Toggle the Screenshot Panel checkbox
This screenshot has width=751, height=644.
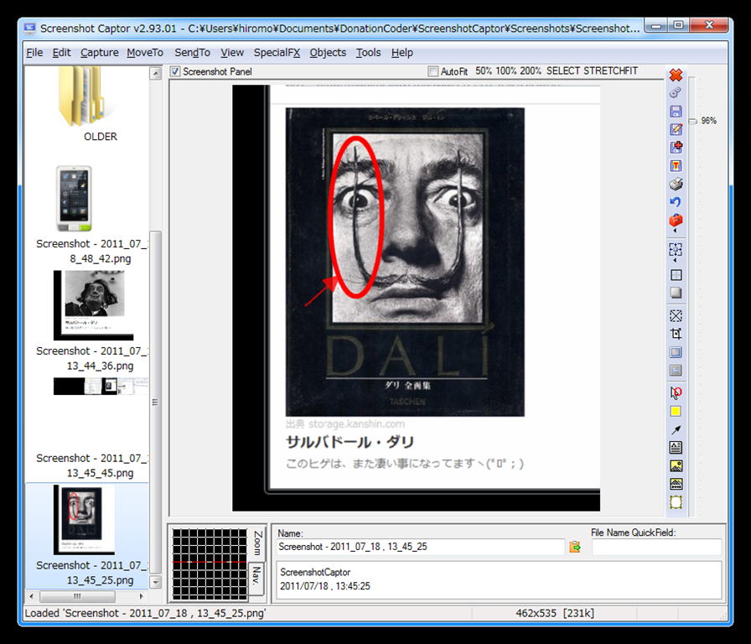[175, 71]
